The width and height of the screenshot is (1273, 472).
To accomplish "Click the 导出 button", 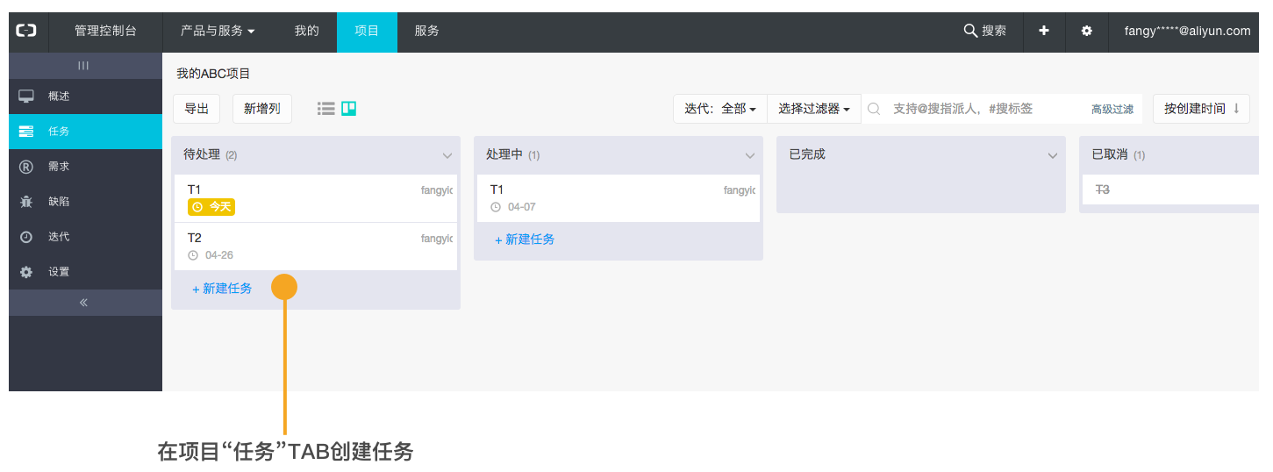I will [197, 109].
